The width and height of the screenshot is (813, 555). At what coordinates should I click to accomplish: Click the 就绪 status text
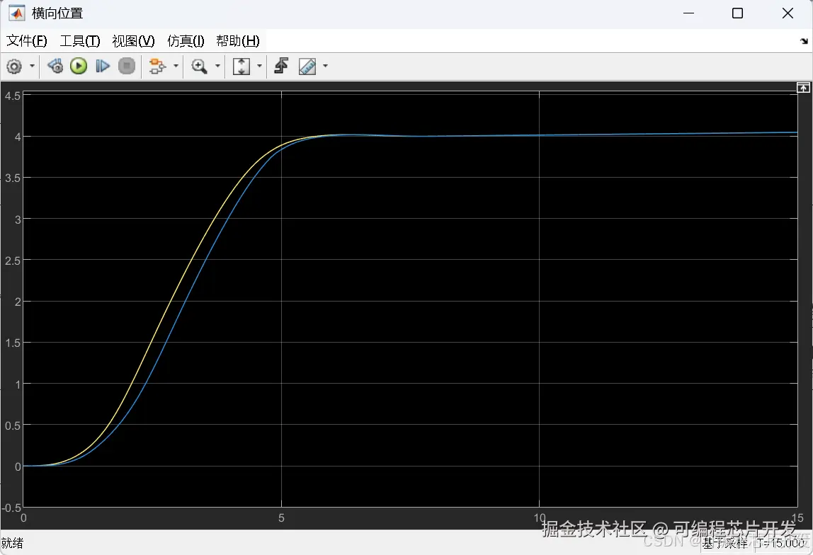point(13,543)
